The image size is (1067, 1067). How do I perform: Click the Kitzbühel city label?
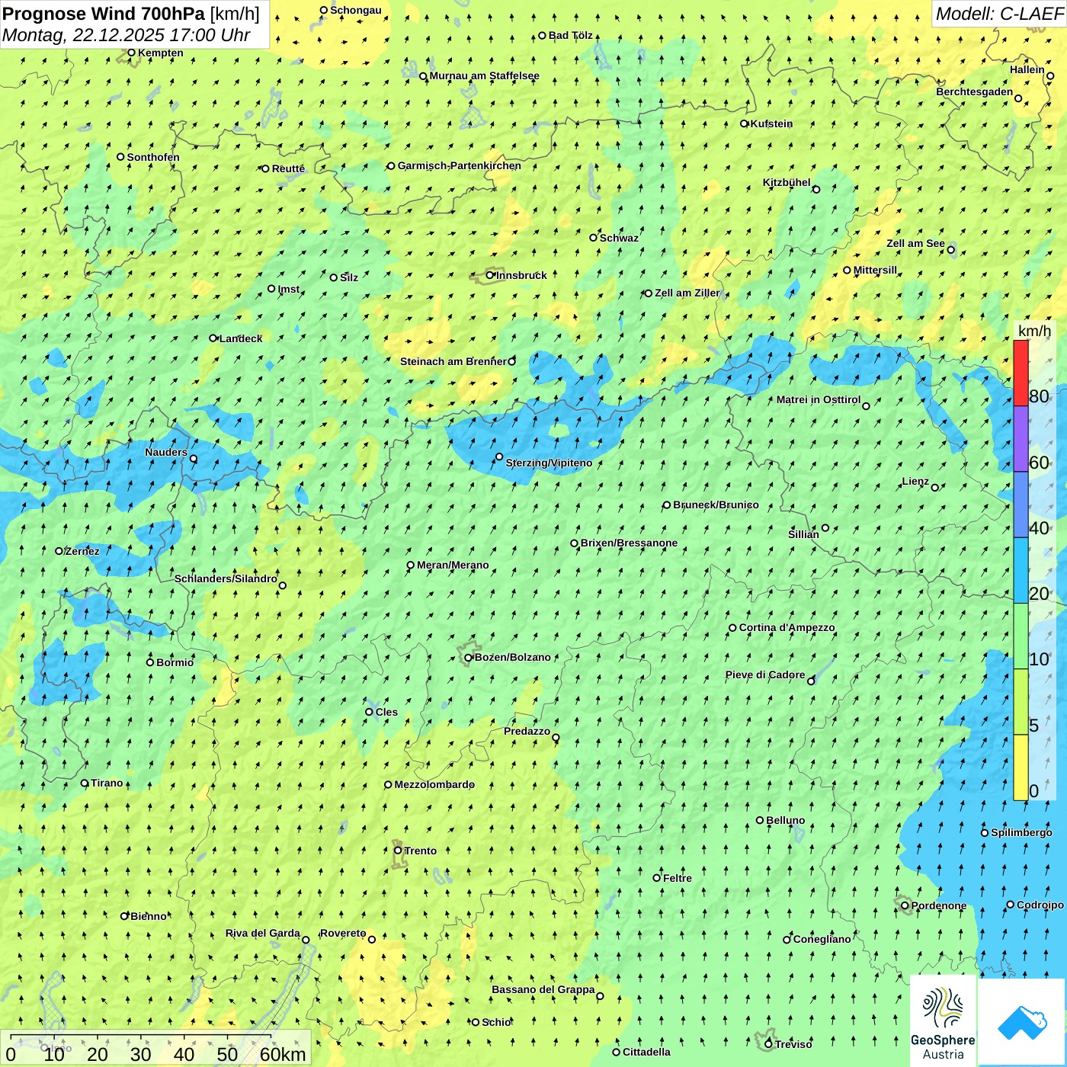(x=787, y=182)
